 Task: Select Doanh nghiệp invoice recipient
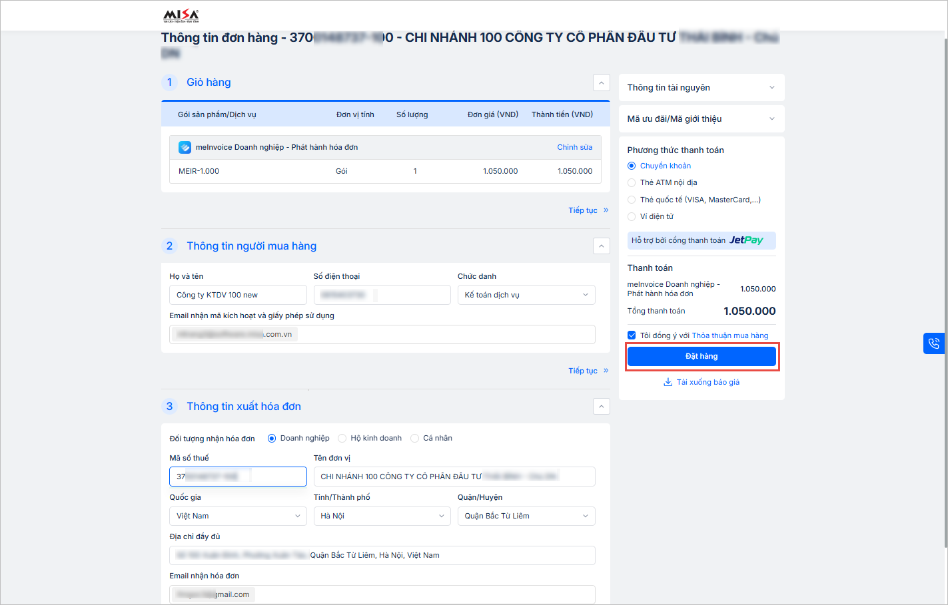pyautogui.click(x=272, y=438)
